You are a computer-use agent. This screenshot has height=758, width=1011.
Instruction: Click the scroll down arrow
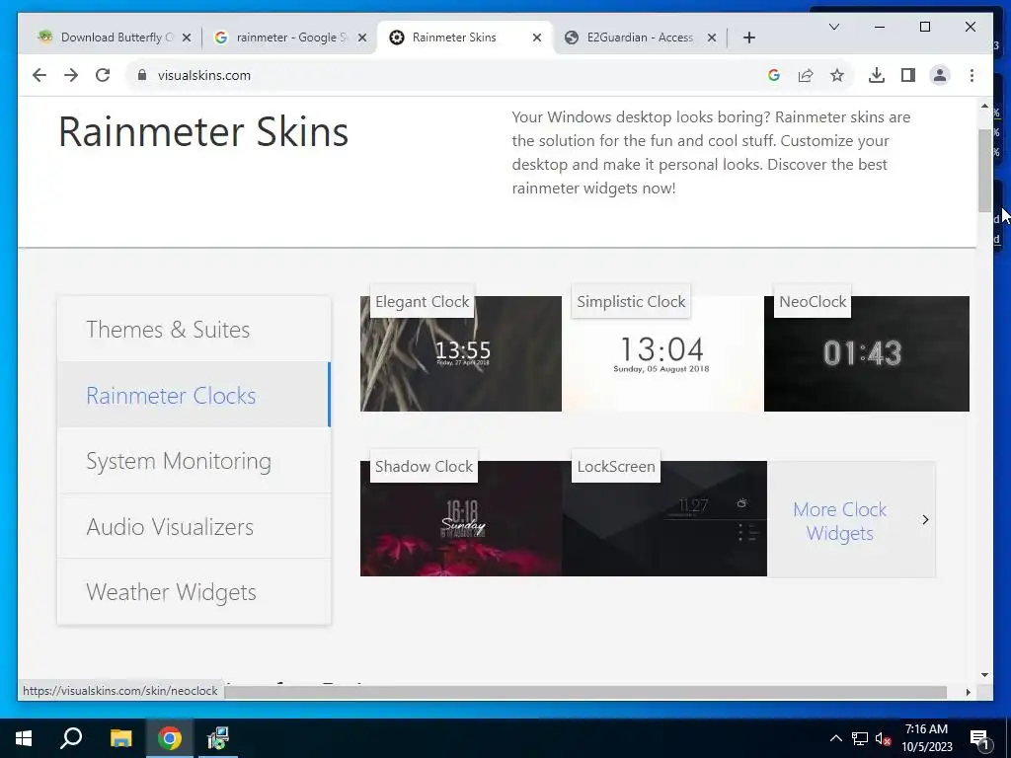coord(984,675)
